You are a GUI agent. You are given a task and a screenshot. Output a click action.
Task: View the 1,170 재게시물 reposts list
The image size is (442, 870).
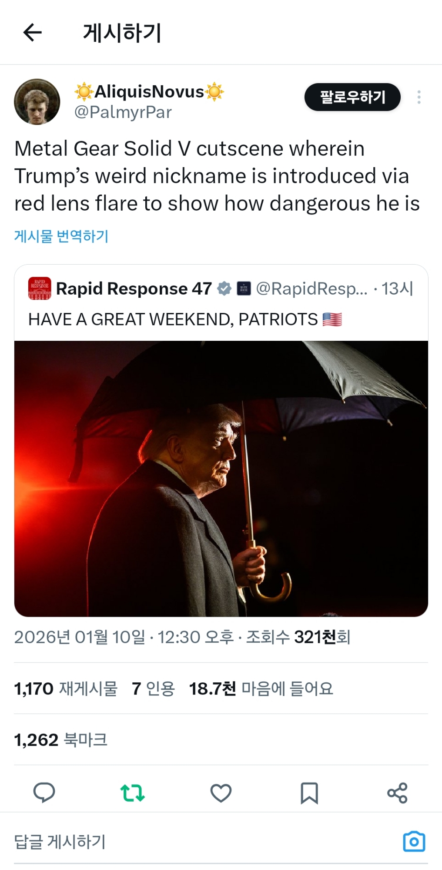point(66,689)
